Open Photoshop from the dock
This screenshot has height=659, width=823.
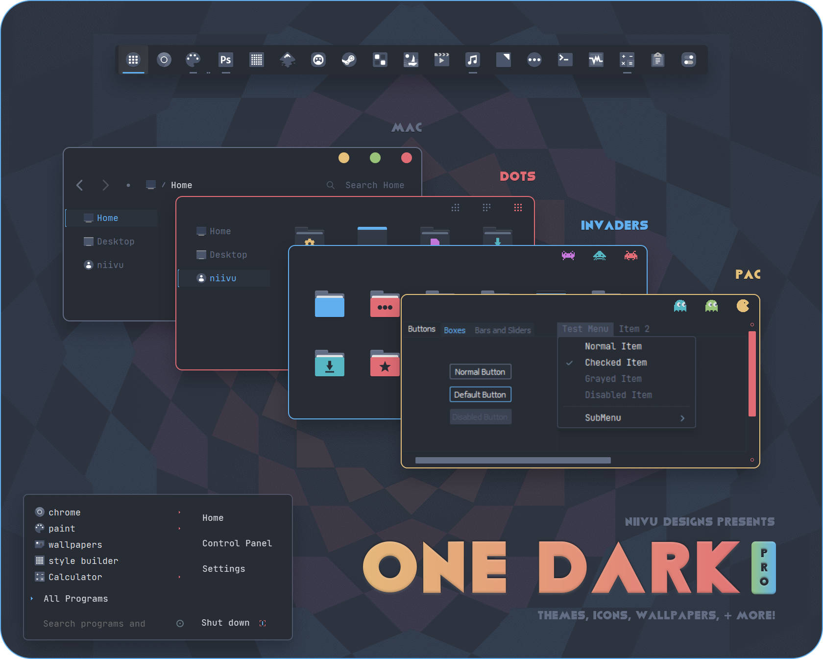click(225, 60)
